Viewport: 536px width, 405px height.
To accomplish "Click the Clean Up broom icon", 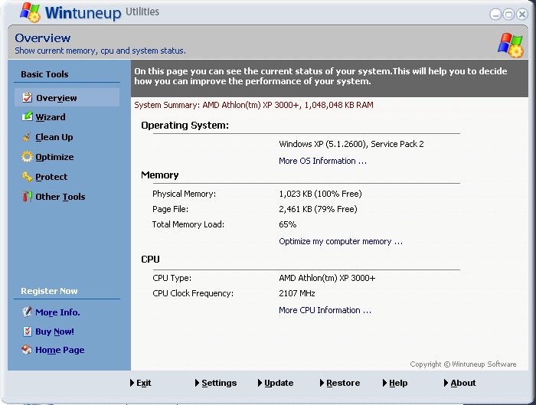I will click(x=27, y=137).
